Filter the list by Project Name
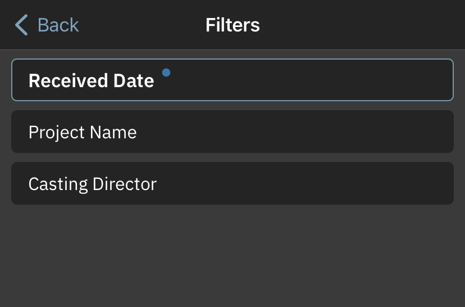This screenshot has height=307, width=465. tap(232, 132)
